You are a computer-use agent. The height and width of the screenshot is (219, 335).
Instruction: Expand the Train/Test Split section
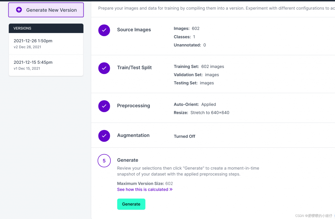pos(134,67)
